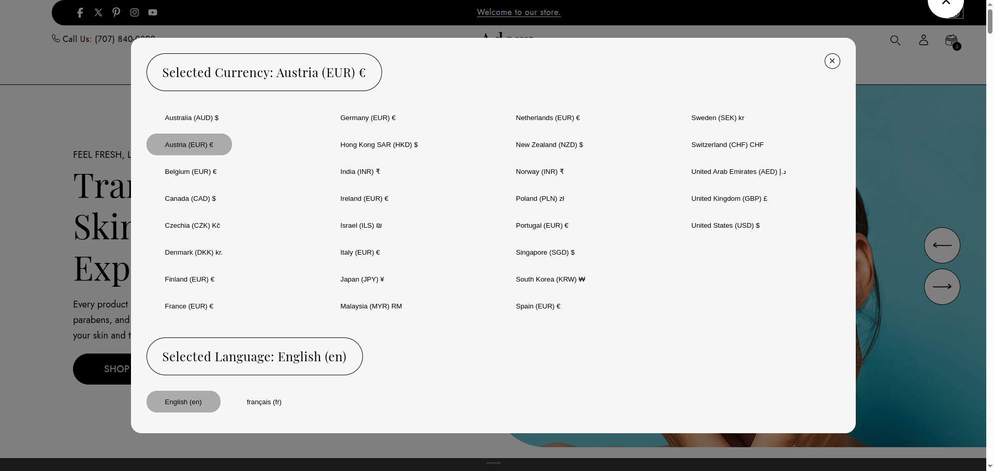Screen dimensions: 994x471
Task: Select Germany (EUR) € currency
Action: tap(368, 118)
